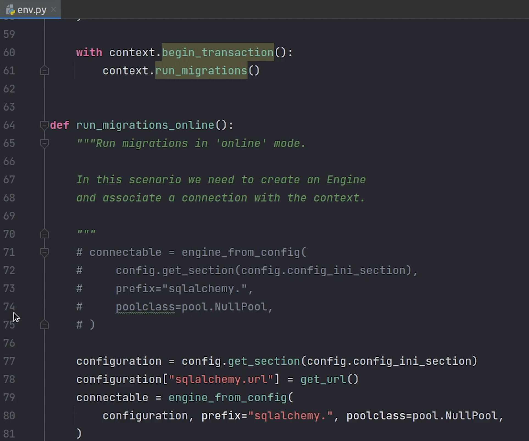Toggle fold marker at line 75 comment end
This screenshot has width=529, height=441.
click(44, 325)
